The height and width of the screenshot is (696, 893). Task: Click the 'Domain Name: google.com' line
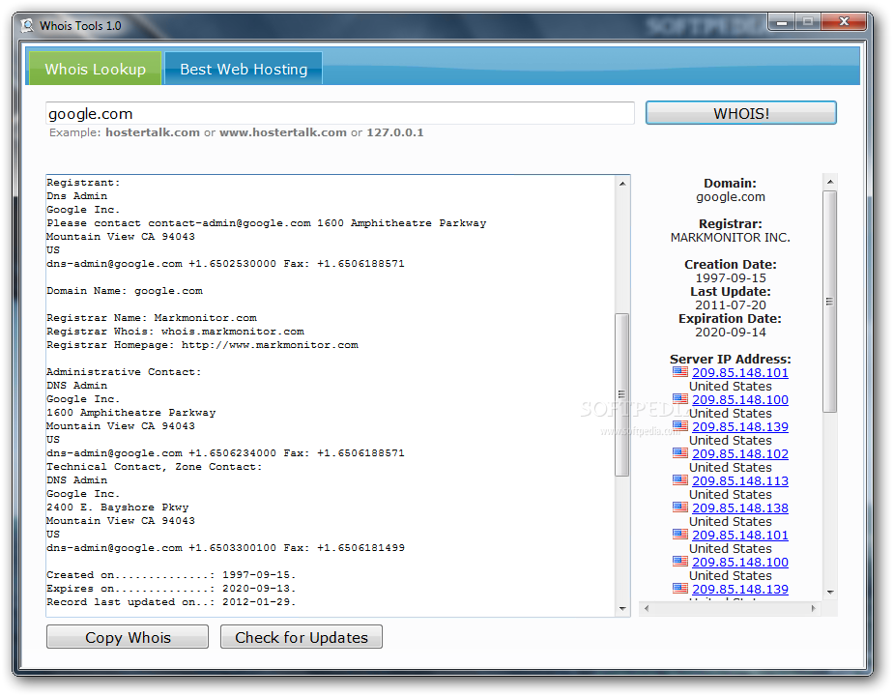(x=125, y=290)
